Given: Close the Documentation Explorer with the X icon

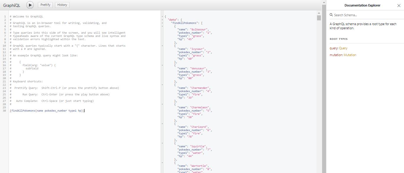Looking at the screenshot, I should (x=399, y=5).
